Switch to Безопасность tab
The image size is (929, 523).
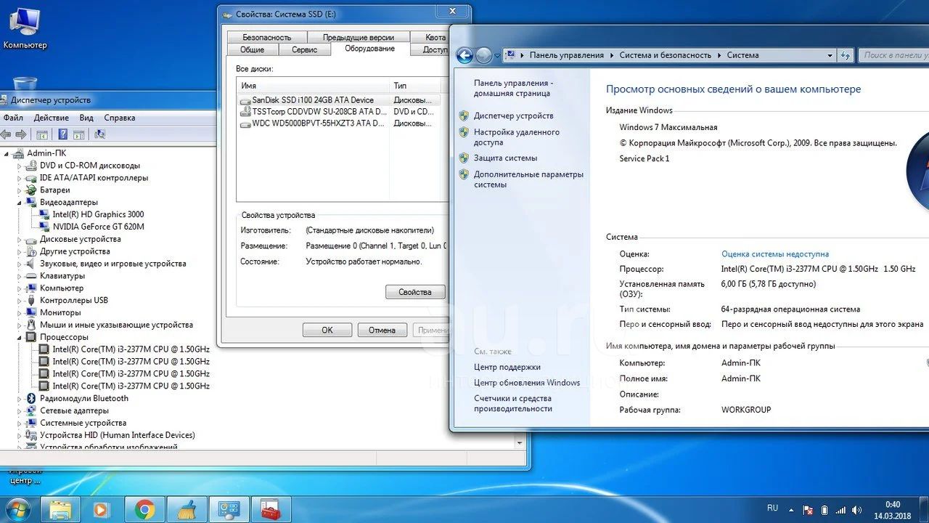point(266,37)
